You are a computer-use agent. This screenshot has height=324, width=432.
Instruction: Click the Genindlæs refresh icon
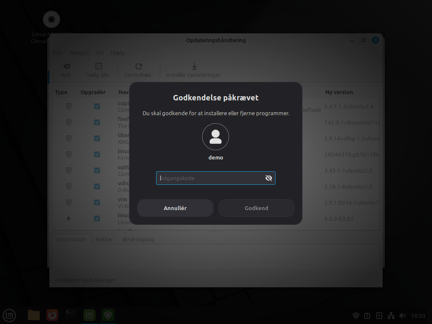pos(138,67)
